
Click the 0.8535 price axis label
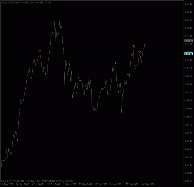tap(188, 117)
